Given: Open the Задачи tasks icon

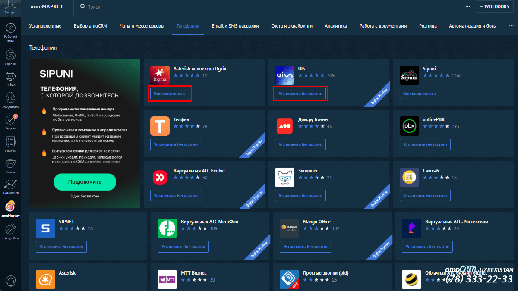Looking at the screenshot, I should [x=10, y=120].
